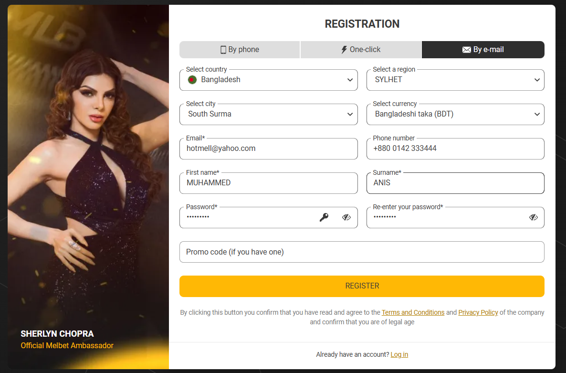Open the Terms and Conditions link
This screenshot has height=373, width=566.
coord(413,312)
